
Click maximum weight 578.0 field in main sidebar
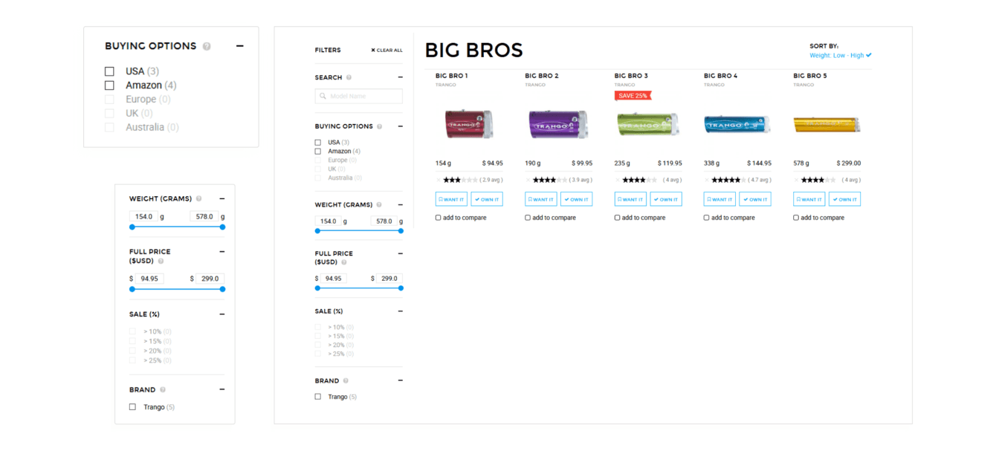(384, 221)
